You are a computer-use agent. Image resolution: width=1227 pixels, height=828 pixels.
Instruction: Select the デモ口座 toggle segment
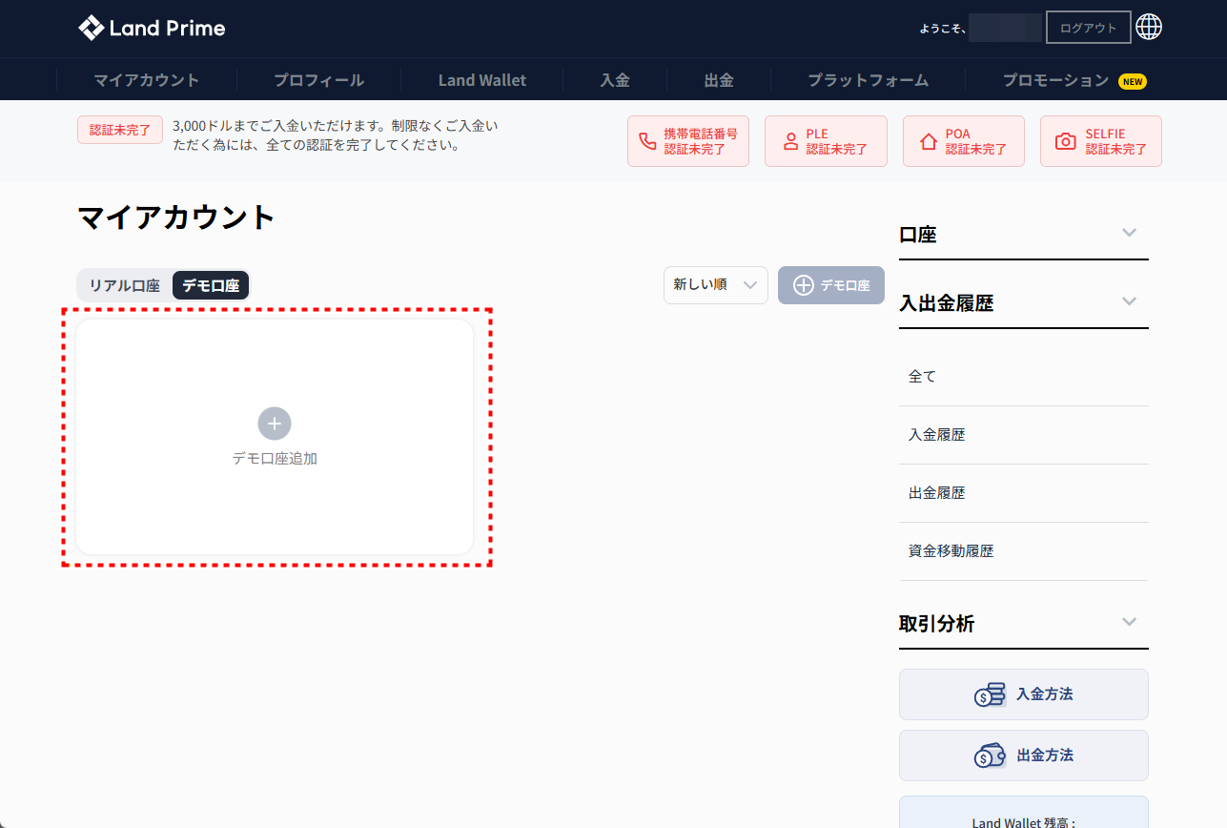coord(211,285)
